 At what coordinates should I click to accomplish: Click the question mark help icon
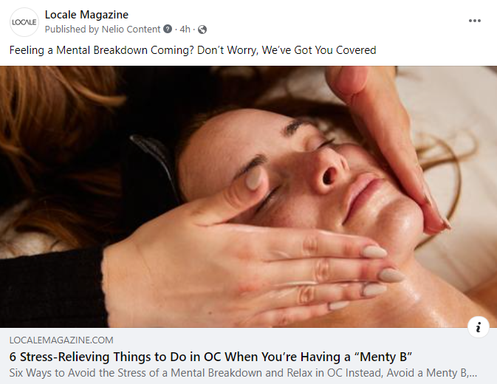click(168, 29)
